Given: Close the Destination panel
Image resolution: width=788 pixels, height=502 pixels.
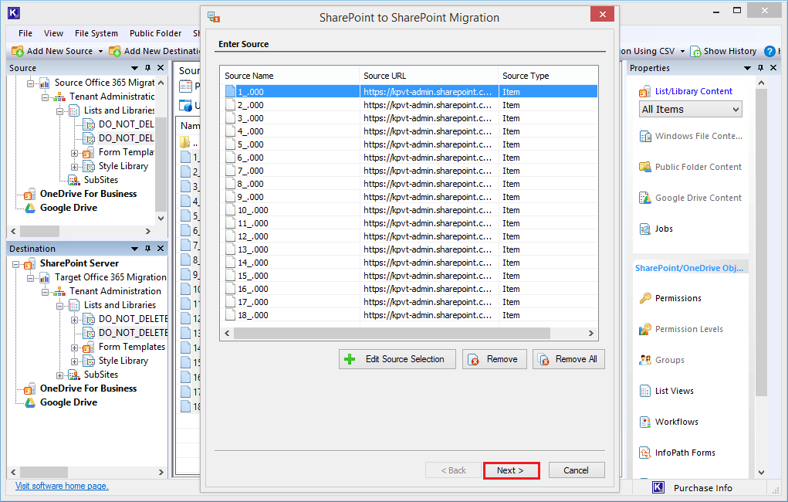Looking at the screenshot, I should 161,249.
